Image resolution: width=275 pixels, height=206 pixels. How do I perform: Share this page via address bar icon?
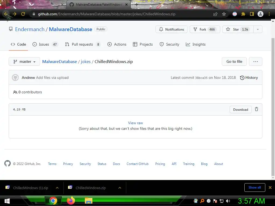pos(215,14)
